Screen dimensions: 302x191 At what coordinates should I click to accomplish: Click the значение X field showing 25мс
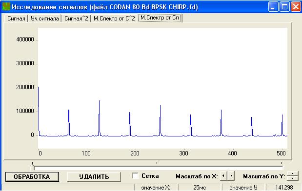[200, 187]
